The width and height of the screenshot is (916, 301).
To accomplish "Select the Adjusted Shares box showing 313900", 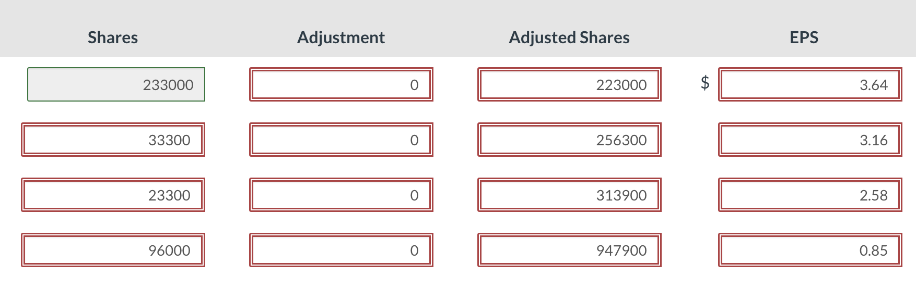I will (x=568, y=194).
